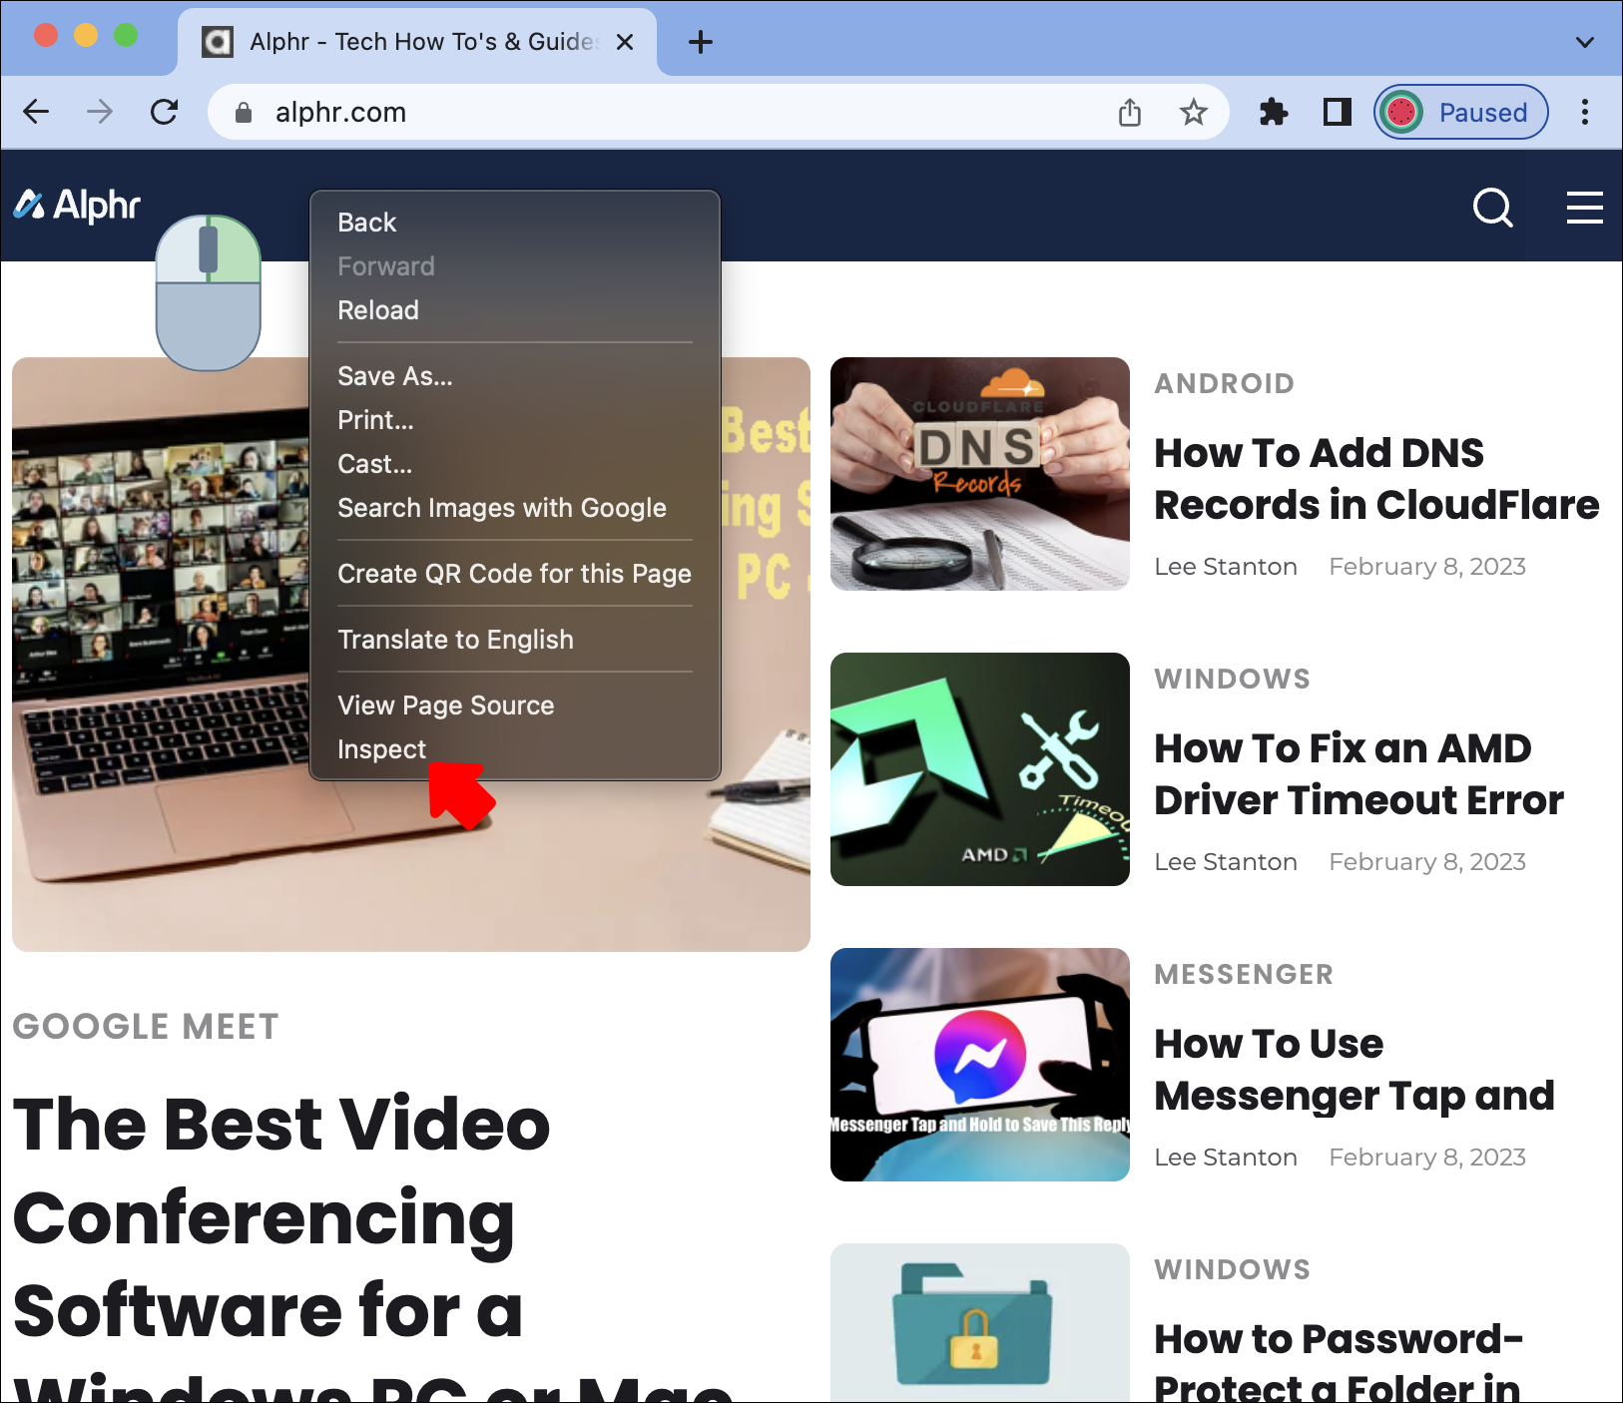Click the Alphr tab favicon

pyautogui.click(x=218, y=42)
